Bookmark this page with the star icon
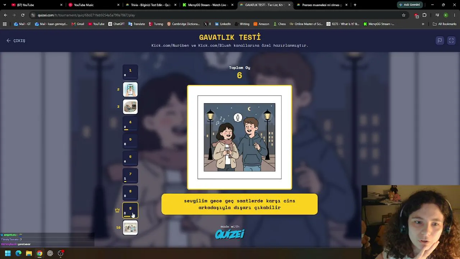The width and height of the screenshot is (460, 259). pos(404,15)
